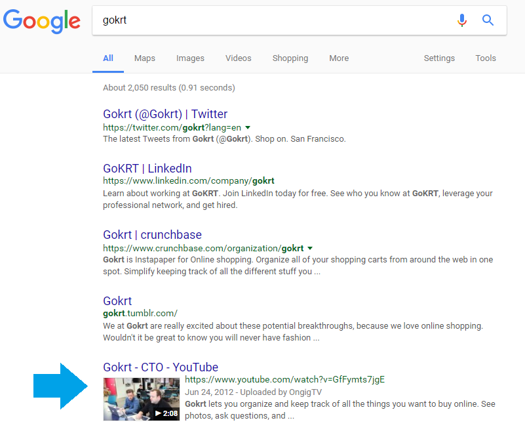The image size is (525, 435).
Task: Open the Settings menu
Action: click(x=439, y=58)
